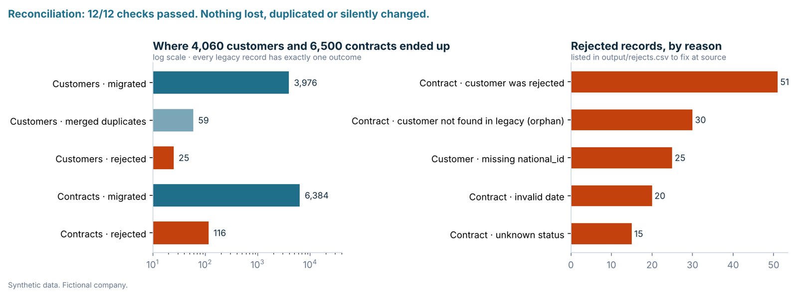Screen dimensions: 798x292
Task: Click the Rejected records, by reason title
Action: [646, 46]
